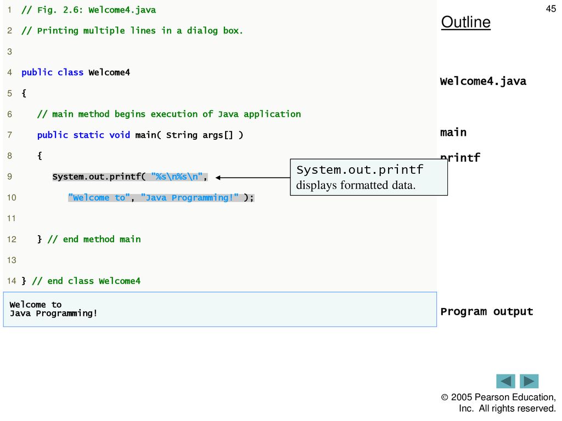Click the Program output label
The image size is (562, 421).
coord(487,312)
